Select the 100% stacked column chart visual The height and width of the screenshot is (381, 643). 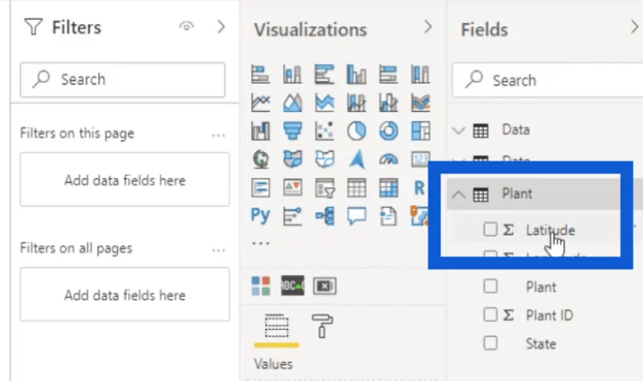tap(421, 74)
